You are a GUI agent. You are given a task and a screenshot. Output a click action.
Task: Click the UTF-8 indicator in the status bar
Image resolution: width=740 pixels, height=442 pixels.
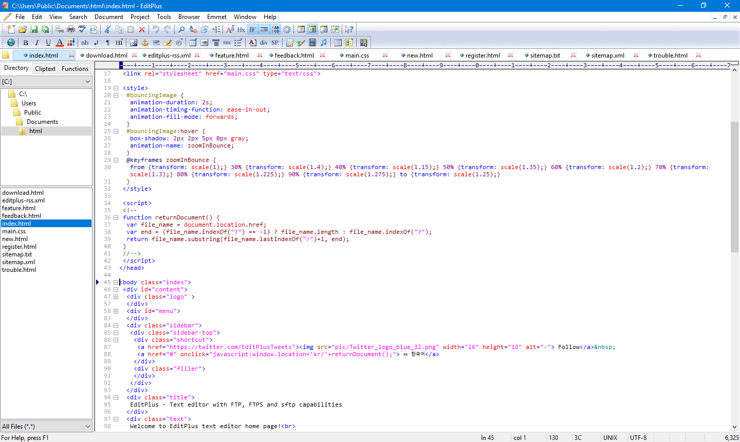[x=638, y=437]
